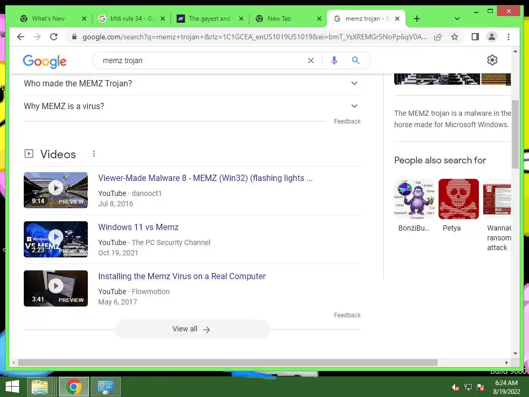The width and height of the screenshot is (529, 397).
Task: Open the Windows Start menu
Action: [12, 387]
